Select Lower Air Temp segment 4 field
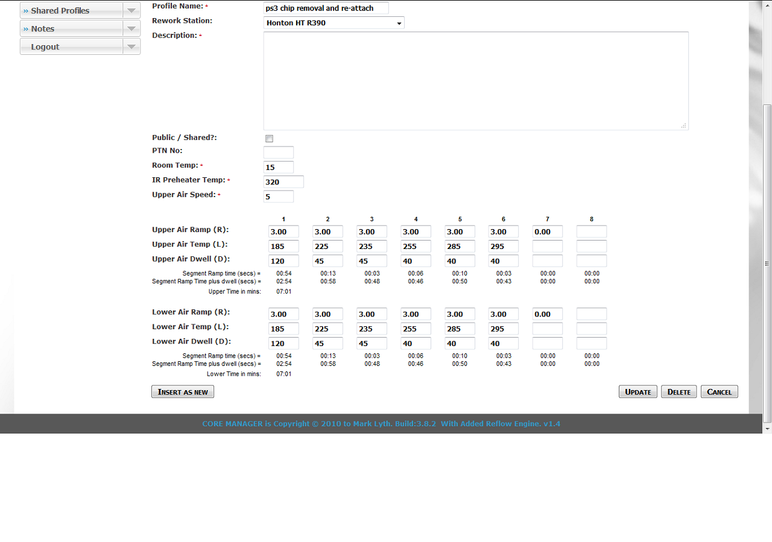772x542 pixels. [416, 329]
